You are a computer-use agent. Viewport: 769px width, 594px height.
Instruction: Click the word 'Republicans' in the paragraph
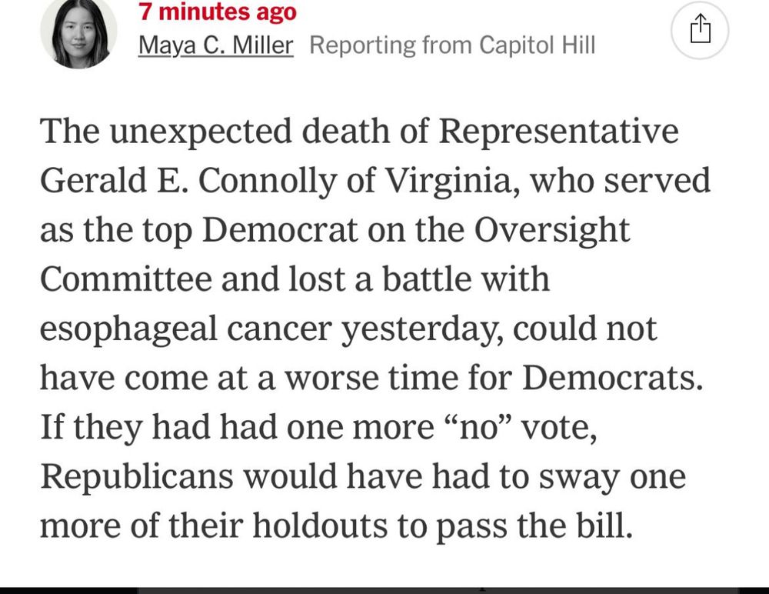137,476
